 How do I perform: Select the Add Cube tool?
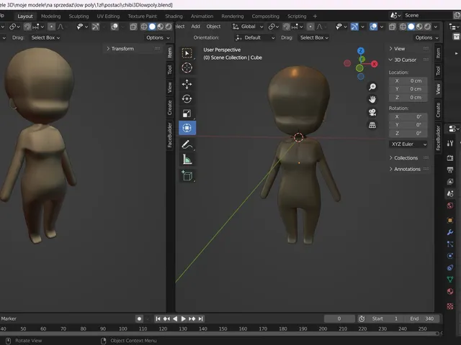coord(187,175)
